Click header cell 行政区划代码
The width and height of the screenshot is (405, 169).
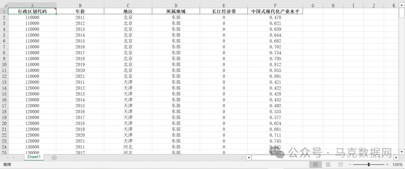tap(32, 11)
